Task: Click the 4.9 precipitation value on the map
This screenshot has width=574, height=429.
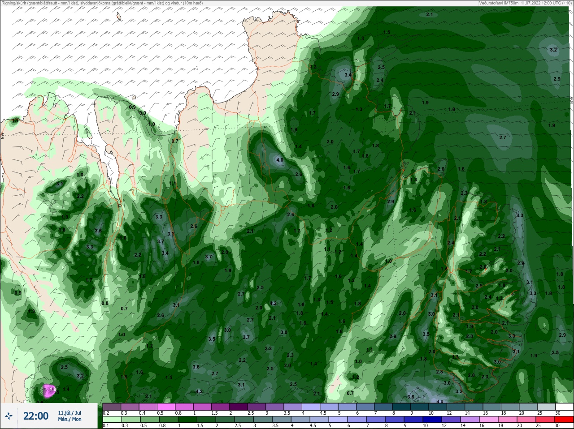Action: (x=440, y=402)
